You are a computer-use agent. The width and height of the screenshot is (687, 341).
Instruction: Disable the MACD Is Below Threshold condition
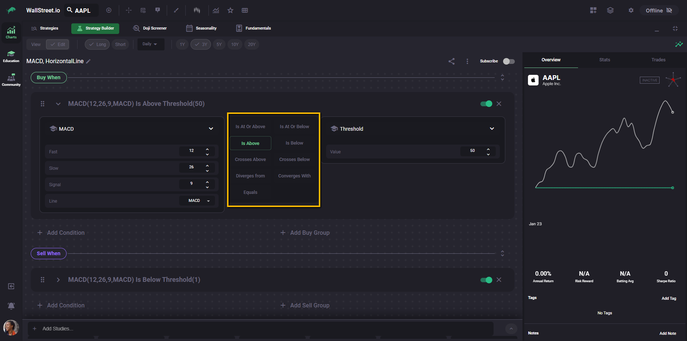(x=486, y=280)
